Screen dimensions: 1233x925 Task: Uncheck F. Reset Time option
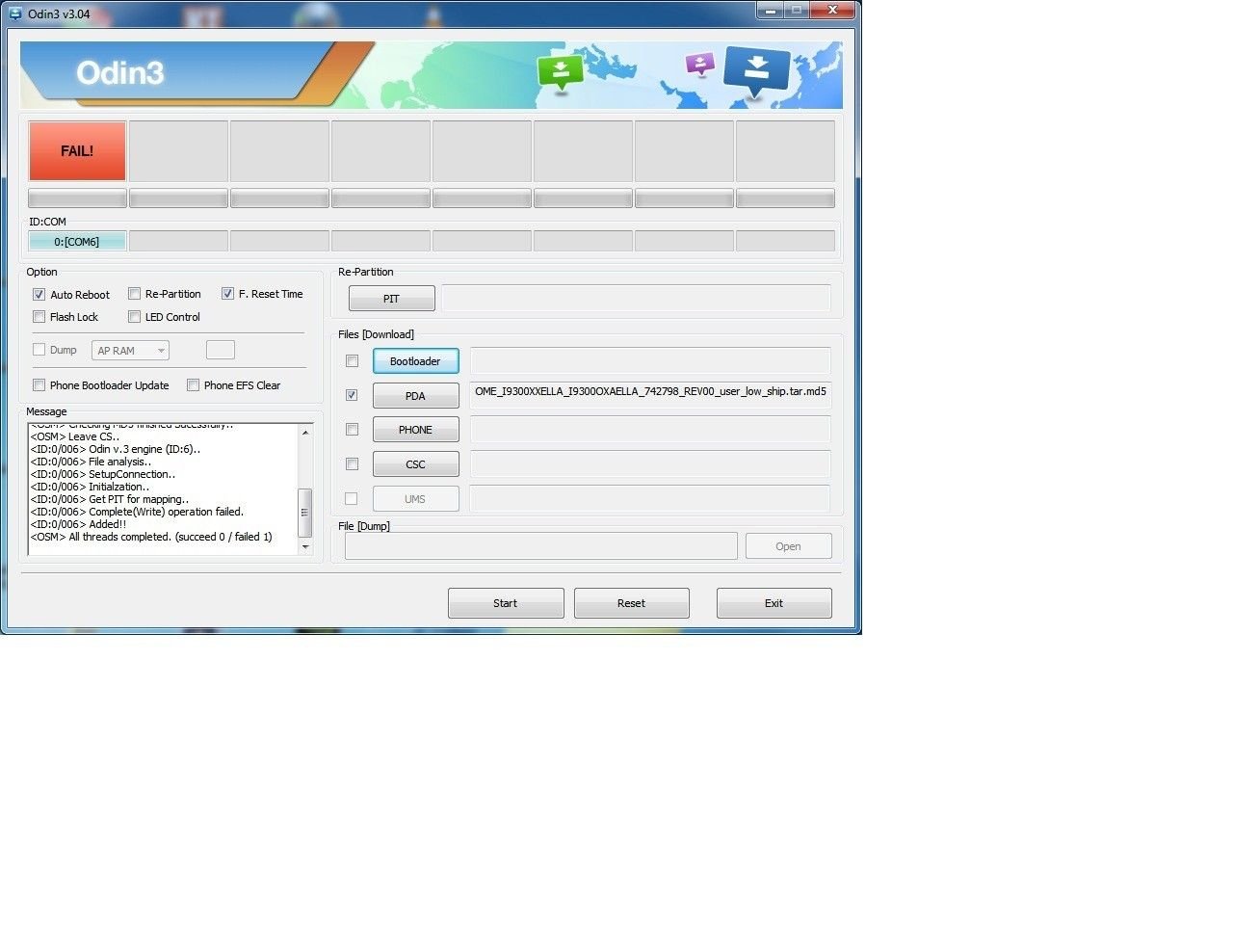point(228,294)
